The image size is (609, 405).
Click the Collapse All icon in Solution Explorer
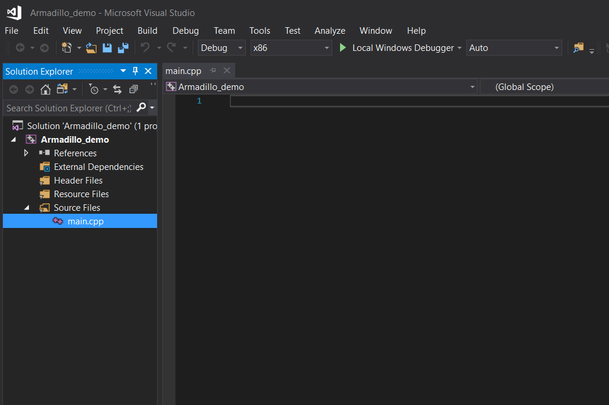[x=134, y=89]
